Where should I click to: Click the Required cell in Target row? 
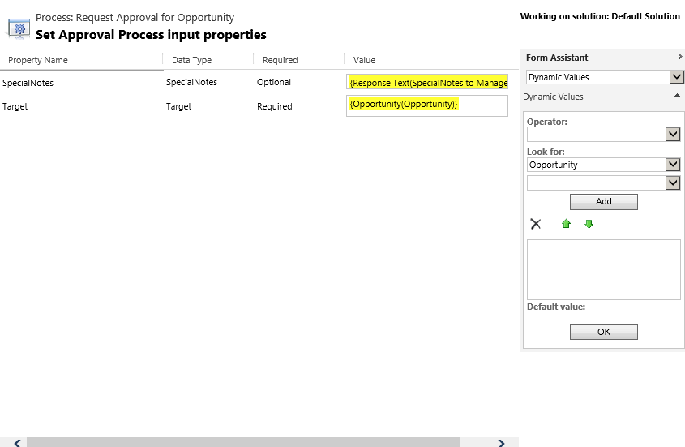pyautogui.click(x=274, y=106)
